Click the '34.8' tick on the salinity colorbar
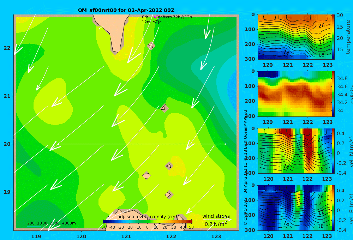 (x=342, y=78)
